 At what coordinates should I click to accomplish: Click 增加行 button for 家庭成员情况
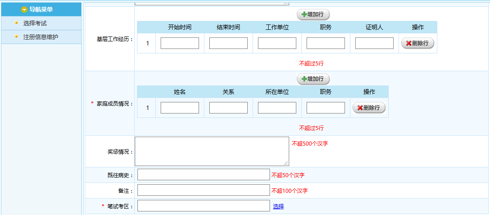[313, 79]
